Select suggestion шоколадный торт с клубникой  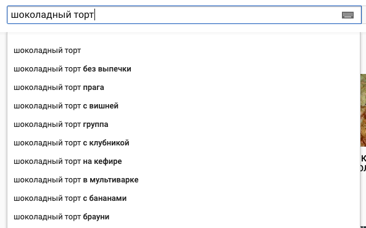(x=183, y=143)
